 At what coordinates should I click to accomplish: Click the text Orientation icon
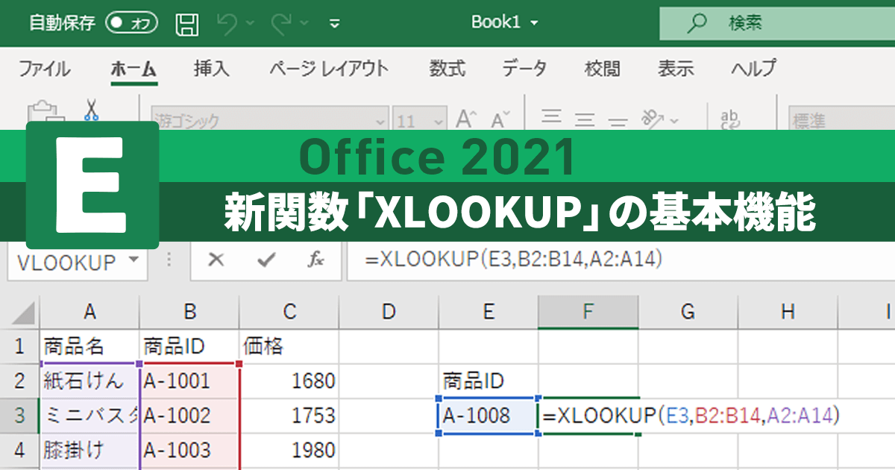[x=654, y=118]
